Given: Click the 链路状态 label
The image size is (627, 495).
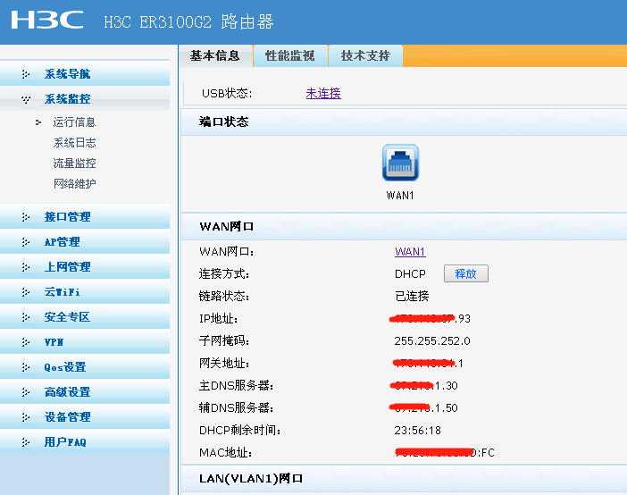Looking at the screenshot, I should [x=224, y=296].
